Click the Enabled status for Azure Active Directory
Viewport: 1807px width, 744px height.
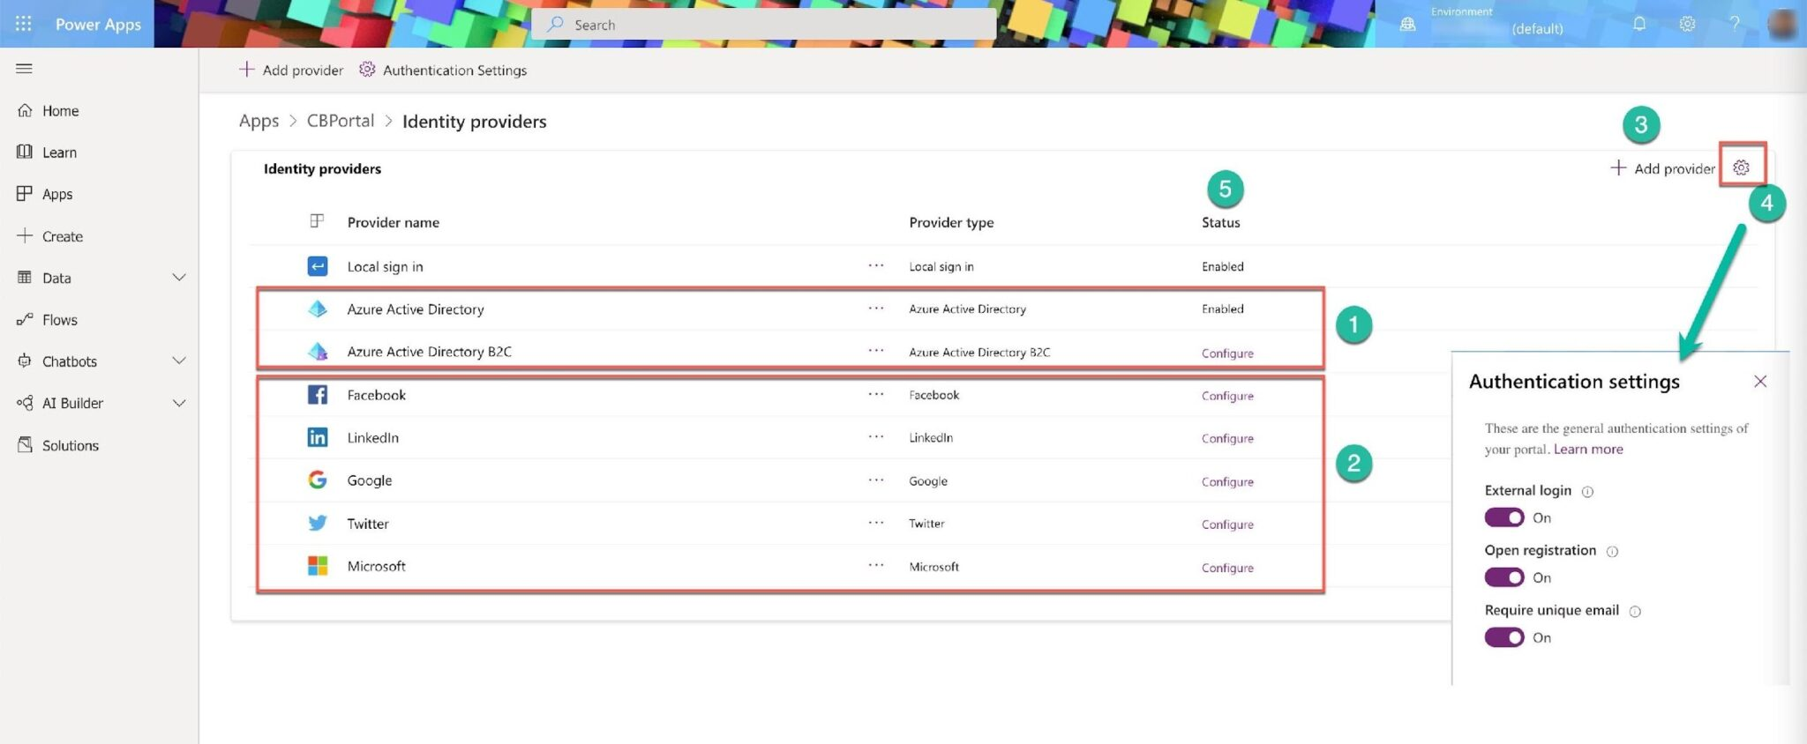point(1223,309)
